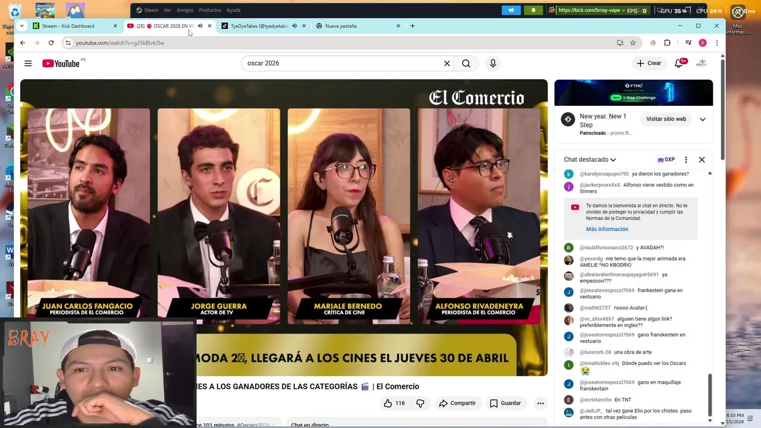Click the Compartir share button
The image size is (761, 428).
pos(457,403)
